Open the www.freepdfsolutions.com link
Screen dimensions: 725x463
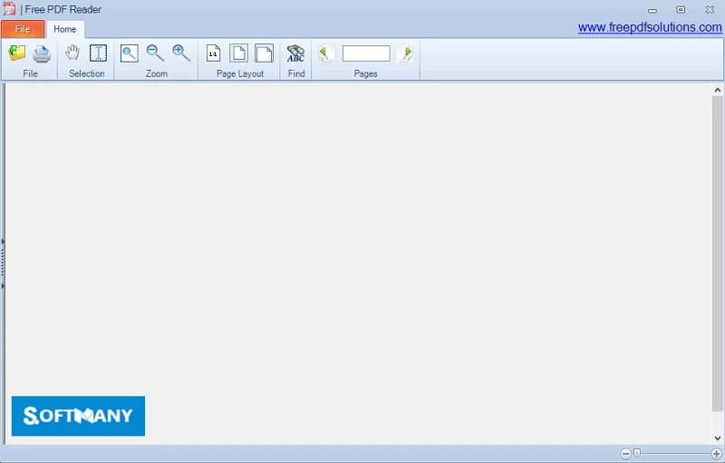click(650, 27)
